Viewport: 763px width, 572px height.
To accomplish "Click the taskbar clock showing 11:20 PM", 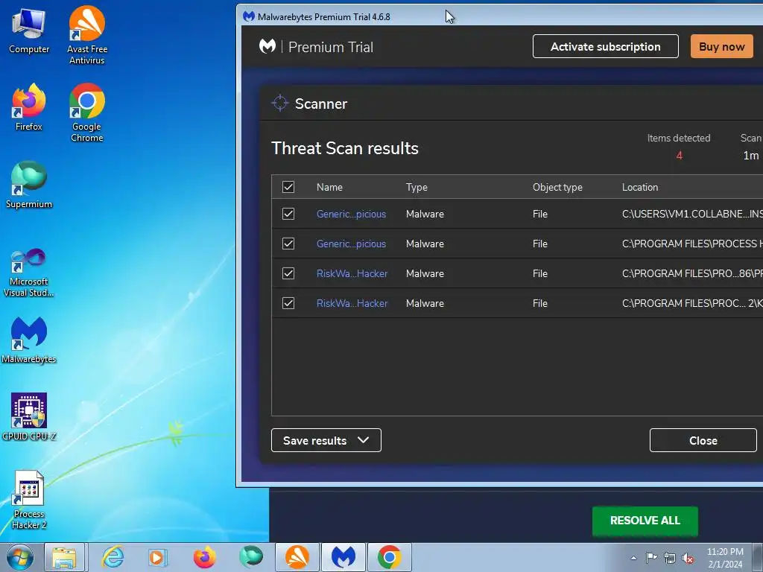I will pos(725,557).
